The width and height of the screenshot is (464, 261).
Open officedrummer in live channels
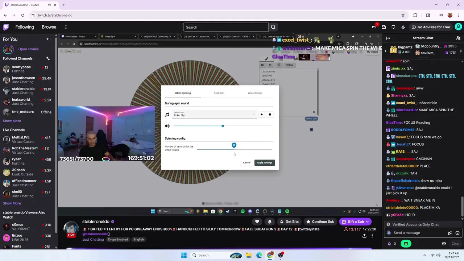[x=28, y=183]
